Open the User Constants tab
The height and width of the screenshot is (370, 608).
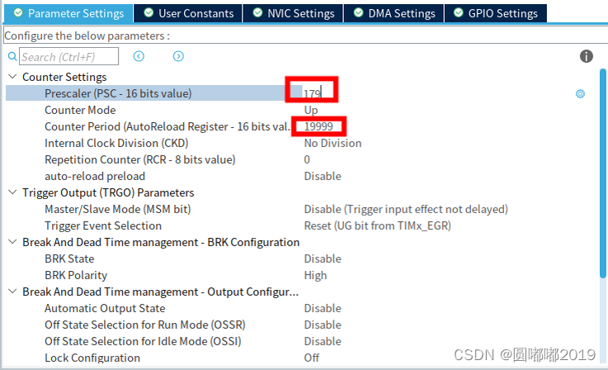(x=188, y=13)
